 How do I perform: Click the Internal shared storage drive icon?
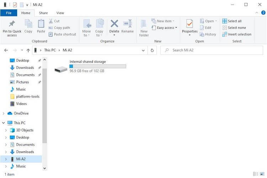61,69
